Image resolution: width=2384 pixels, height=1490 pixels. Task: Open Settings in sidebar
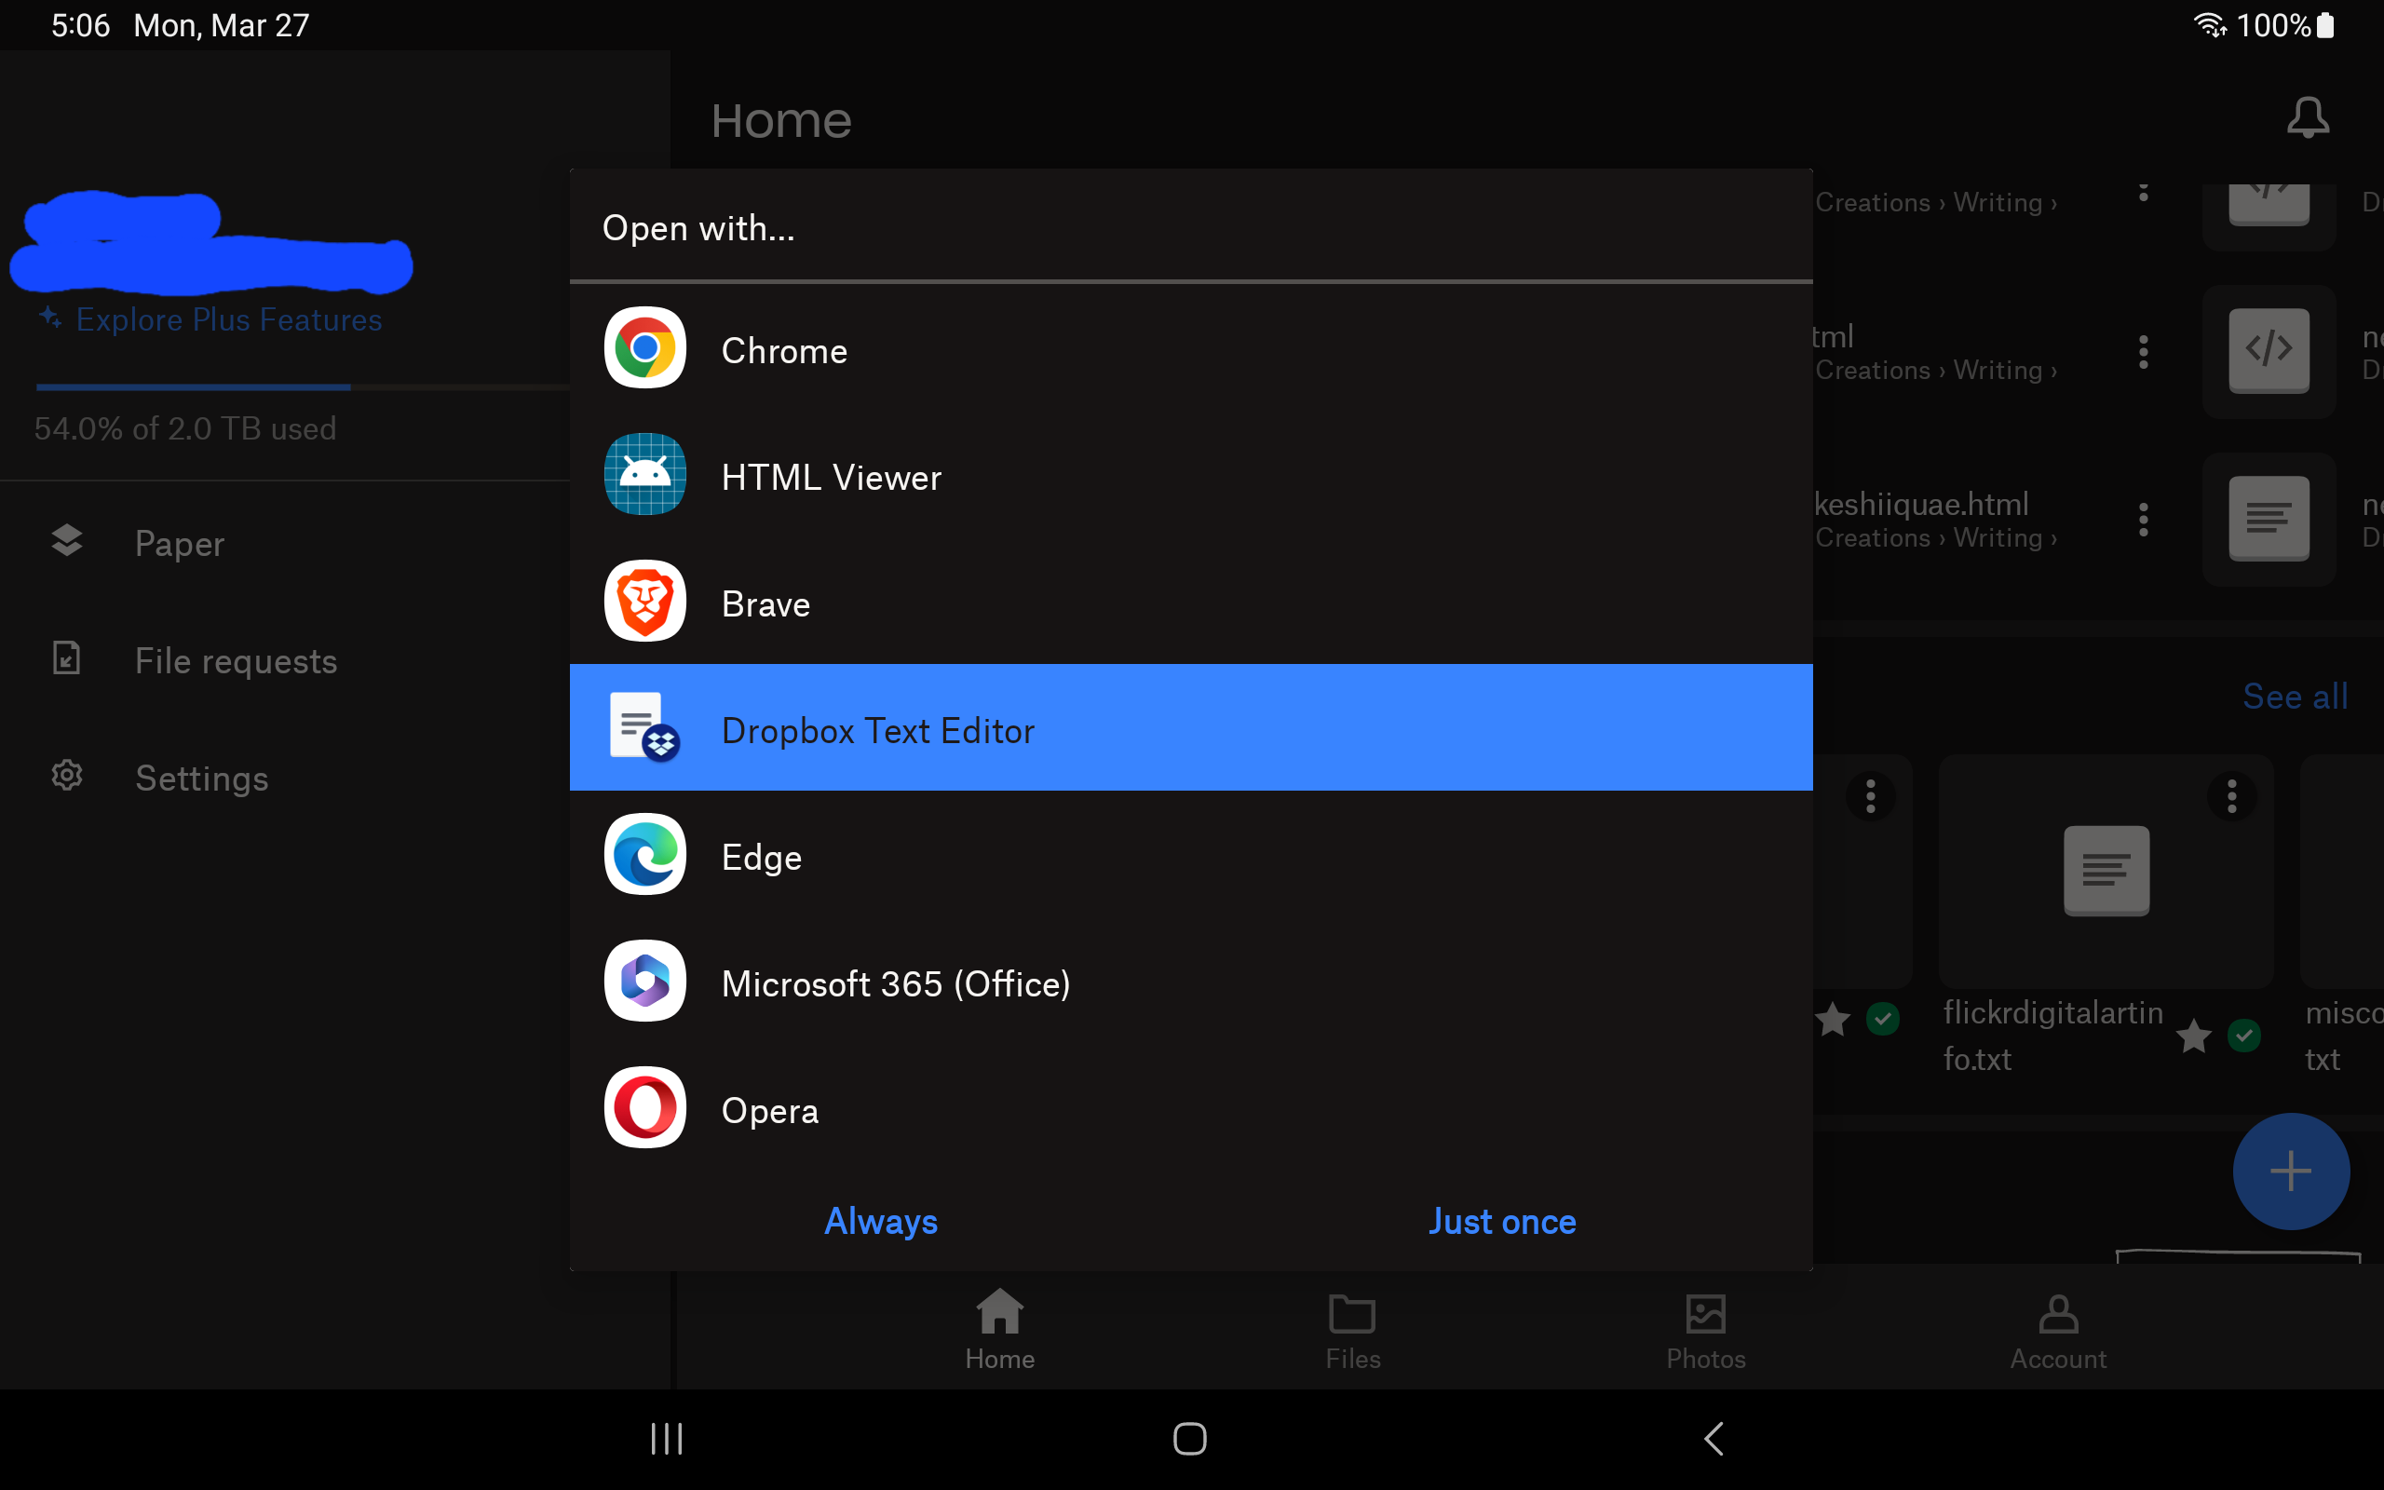pos(202,778)
